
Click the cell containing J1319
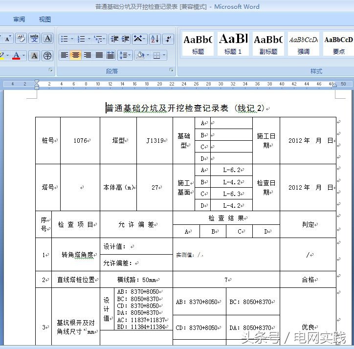(x=155, y=141)
